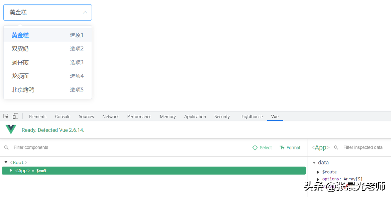The image size is (391, 197).
Task: Click the Select component target icon
Action: coord(255,148)
